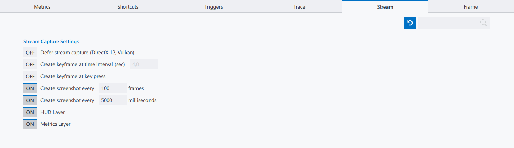Disable screenshot every 100 frames toggle
Image resolution: width=514 pixels, height=148 pixels.
coord(30,88)
